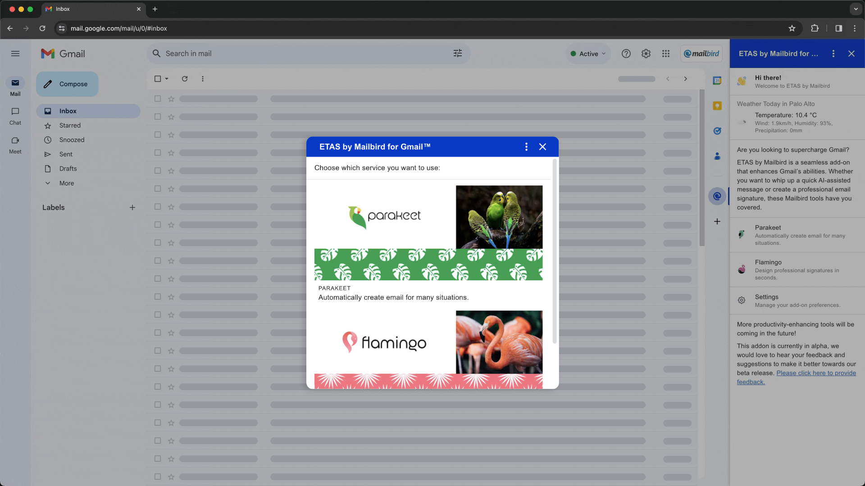The height and width of the screenshot is (486, 865).
Task: Focus the Search in mail field
Action: [x=308, y=54]
